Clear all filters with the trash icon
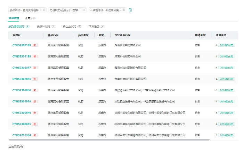The image size is (251, 154). pyautogui.click(x=130, y=10)
